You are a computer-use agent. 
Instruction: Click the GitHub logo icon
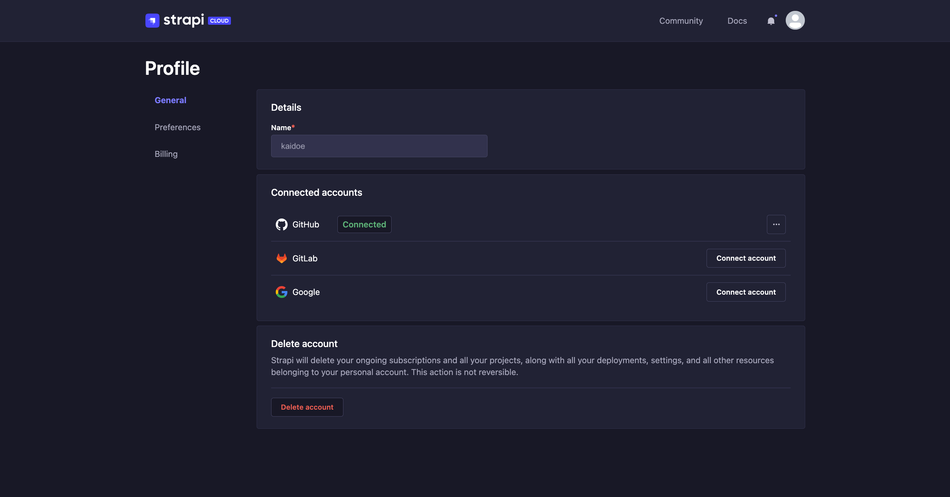coord(281,224)
